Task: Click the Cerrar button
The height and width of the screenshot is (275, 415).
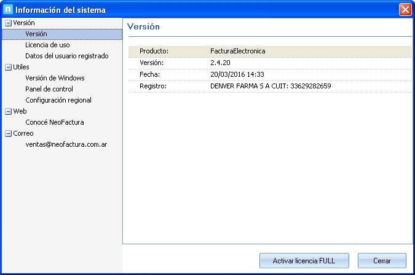Action: click(x=381, y=261)
